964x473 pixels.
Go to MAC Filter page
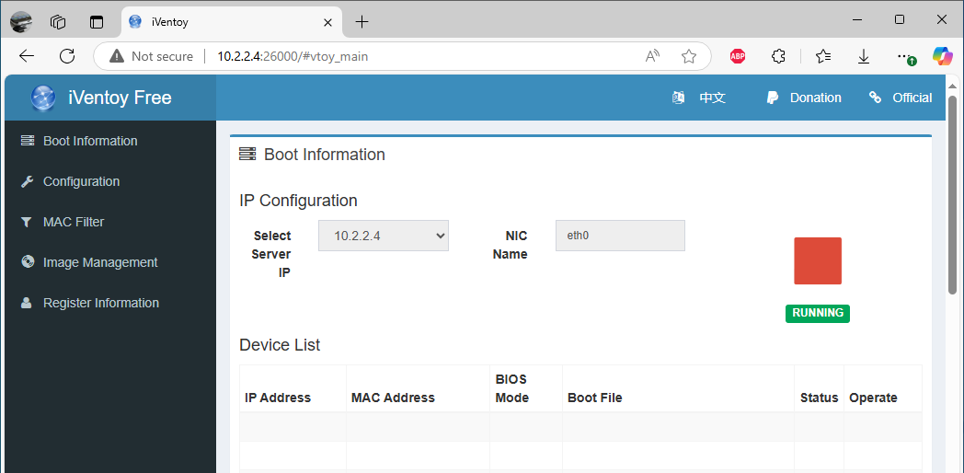point(73,222)
